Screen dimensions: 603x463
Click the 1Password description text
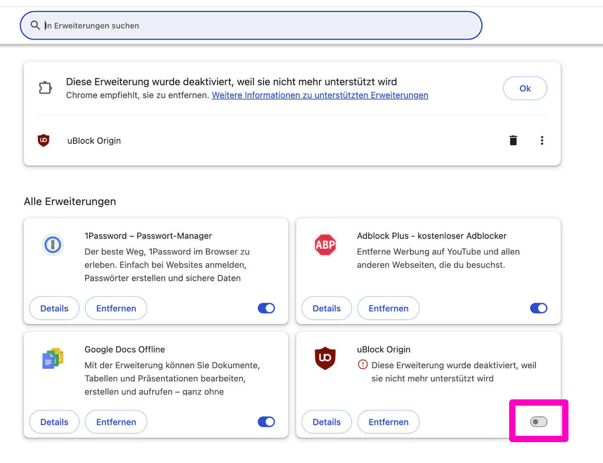(x=167, y=265)
